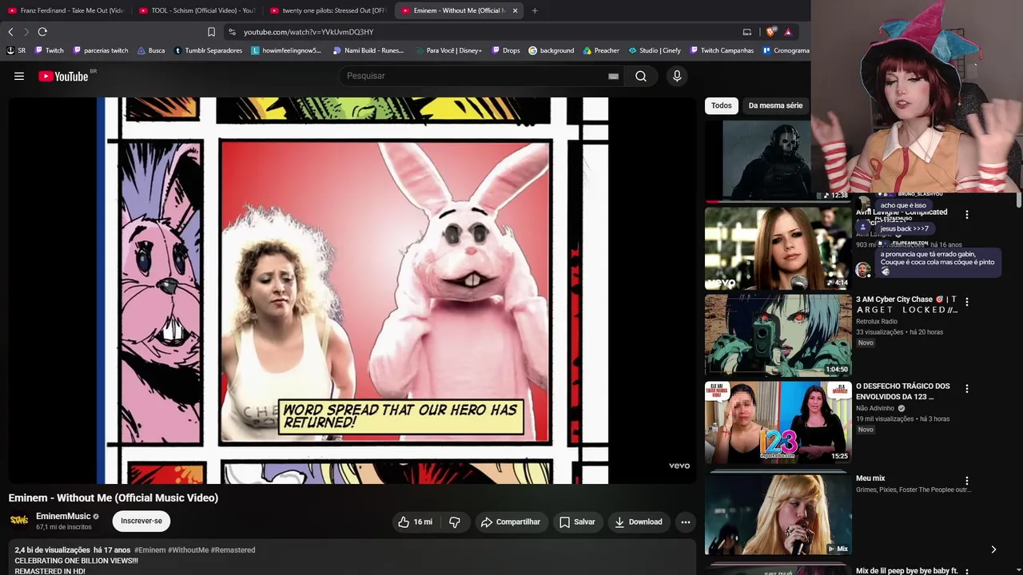Open more actions three-dot menu under video
The height and width of the screenshot is (575, 1023).
[x=685, y=521]
